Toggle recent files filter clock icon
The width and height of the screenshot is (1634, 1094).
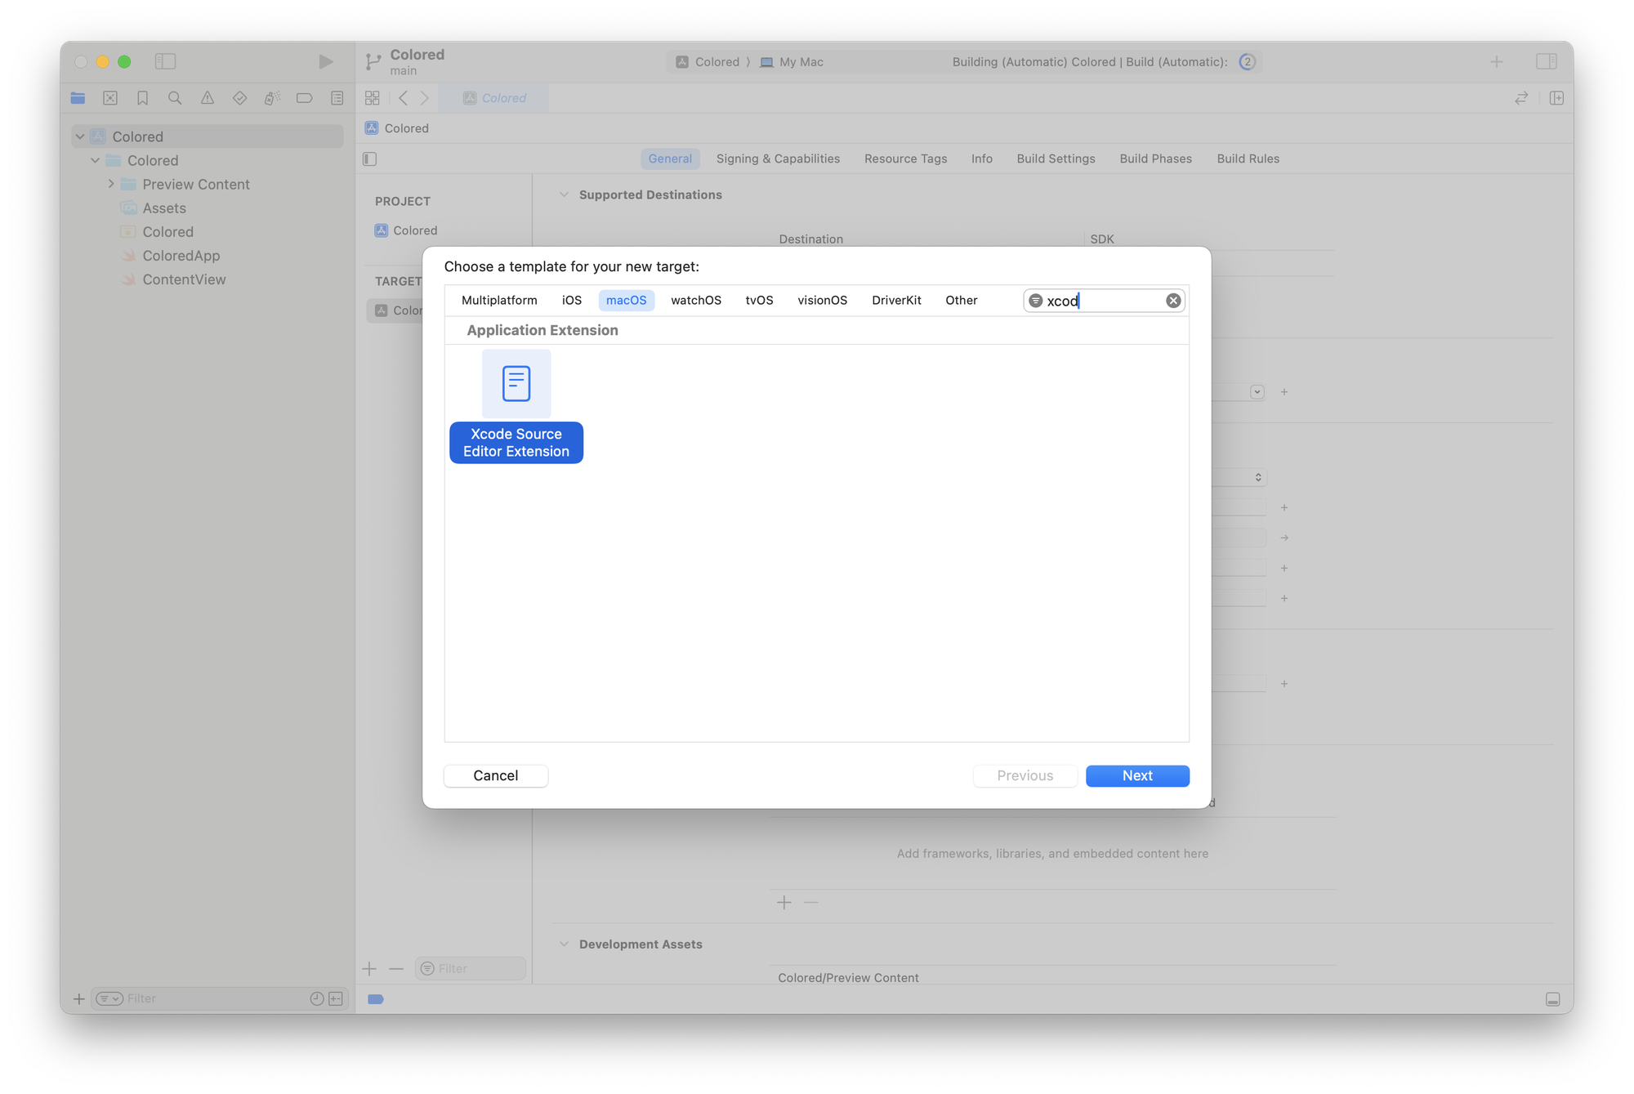tap(317, 998)
